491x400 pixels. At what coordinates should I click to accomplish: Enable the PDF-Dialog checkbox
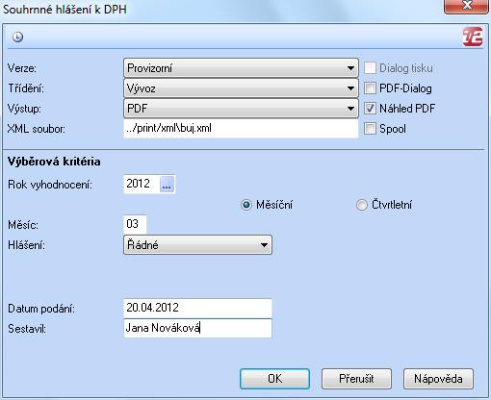pos(370,88)
